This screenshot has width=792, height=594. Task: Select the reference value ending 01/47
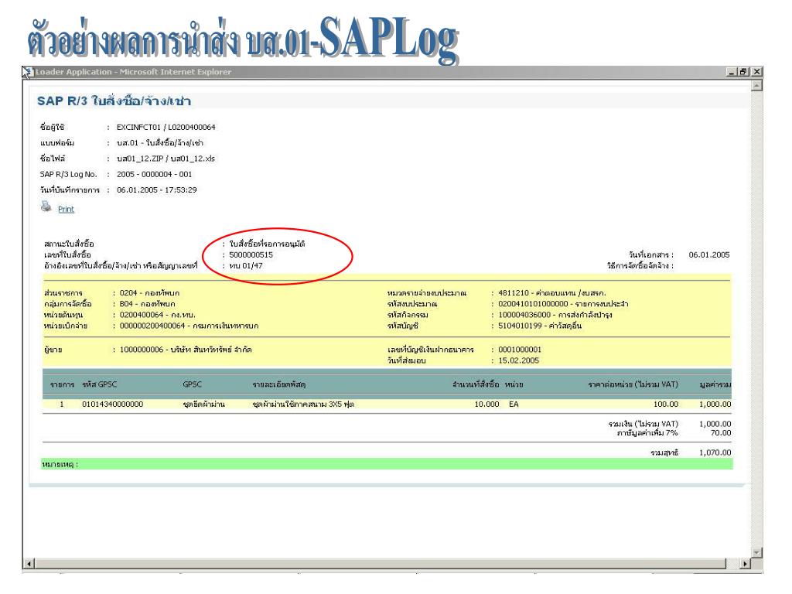245,266
